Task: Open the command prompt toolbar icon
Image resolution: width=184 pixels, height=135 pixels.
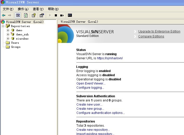Action: 70,15
